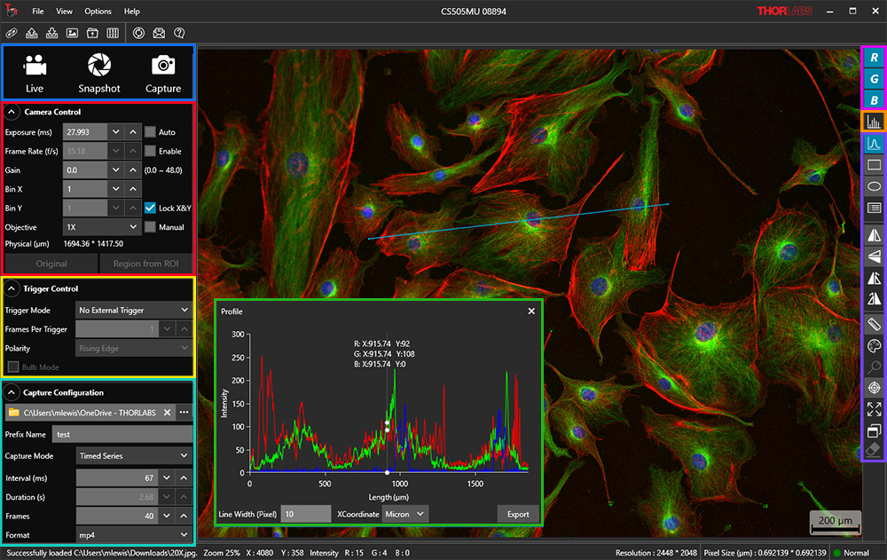Click the link/connect camera toolbar icon

coord(12,33)
